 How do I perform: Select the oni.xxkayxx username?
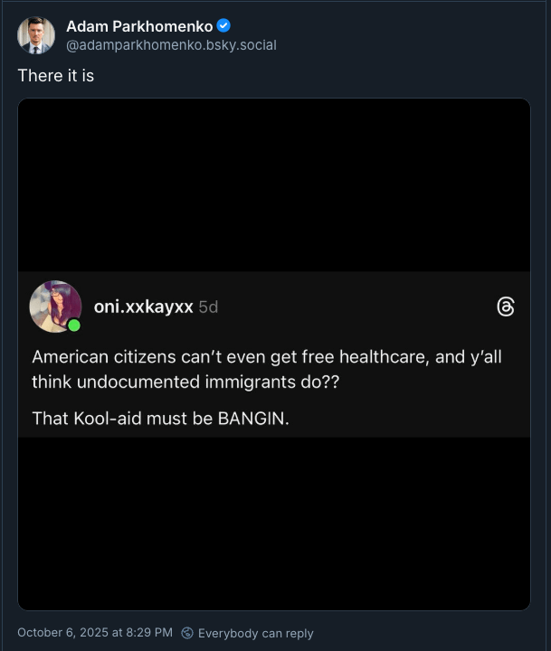[143, 307]
